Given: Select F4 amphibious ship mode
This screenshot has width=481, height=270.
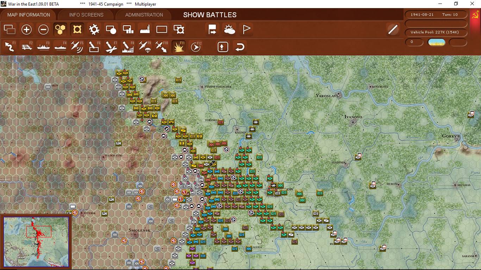Looking at the screenshot, I should click(x=60, y=47).
